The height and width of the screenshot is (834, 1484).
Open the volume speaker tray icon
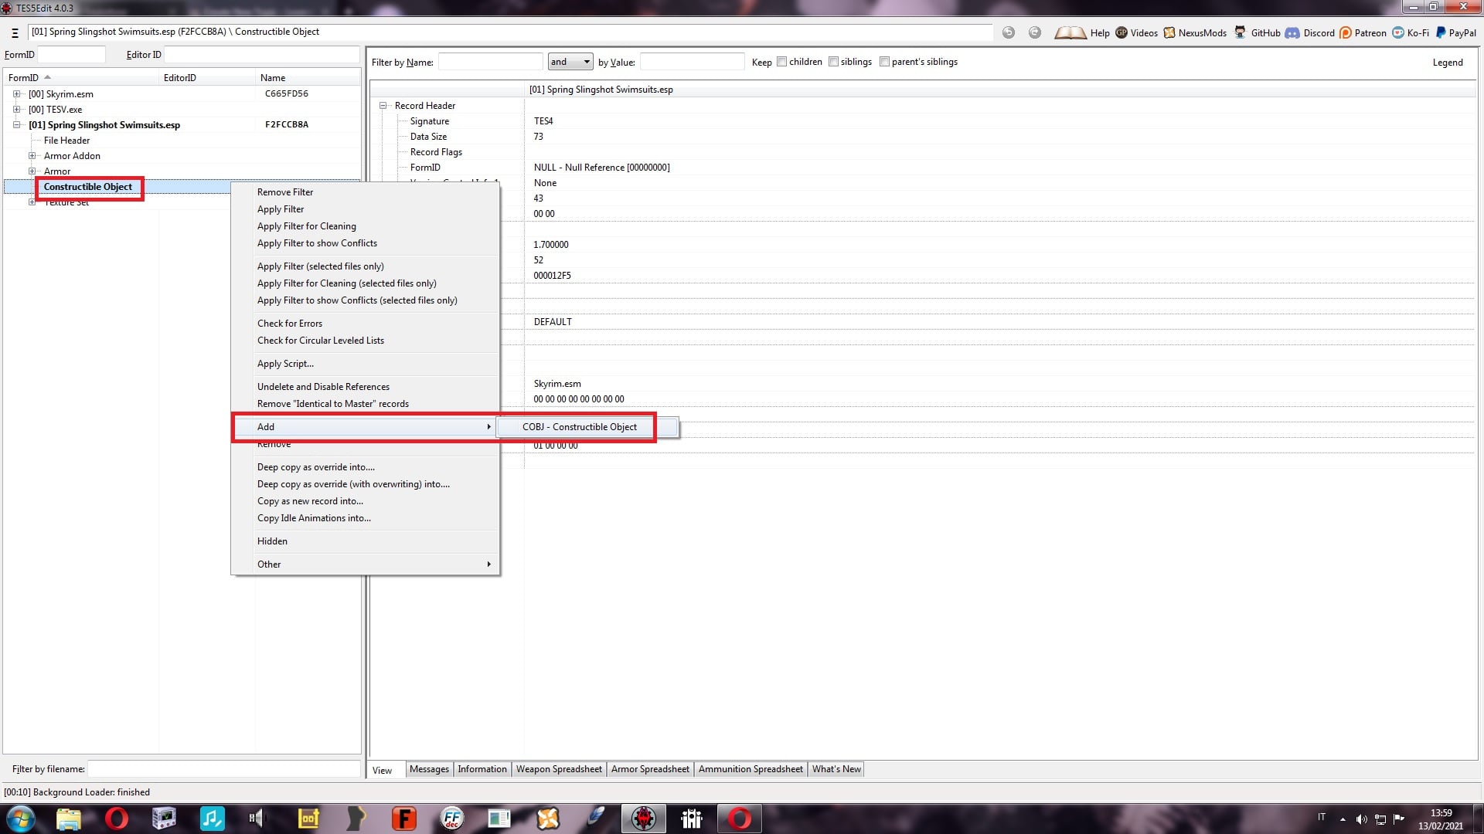pyautogui.click(x=1362, y=819)
